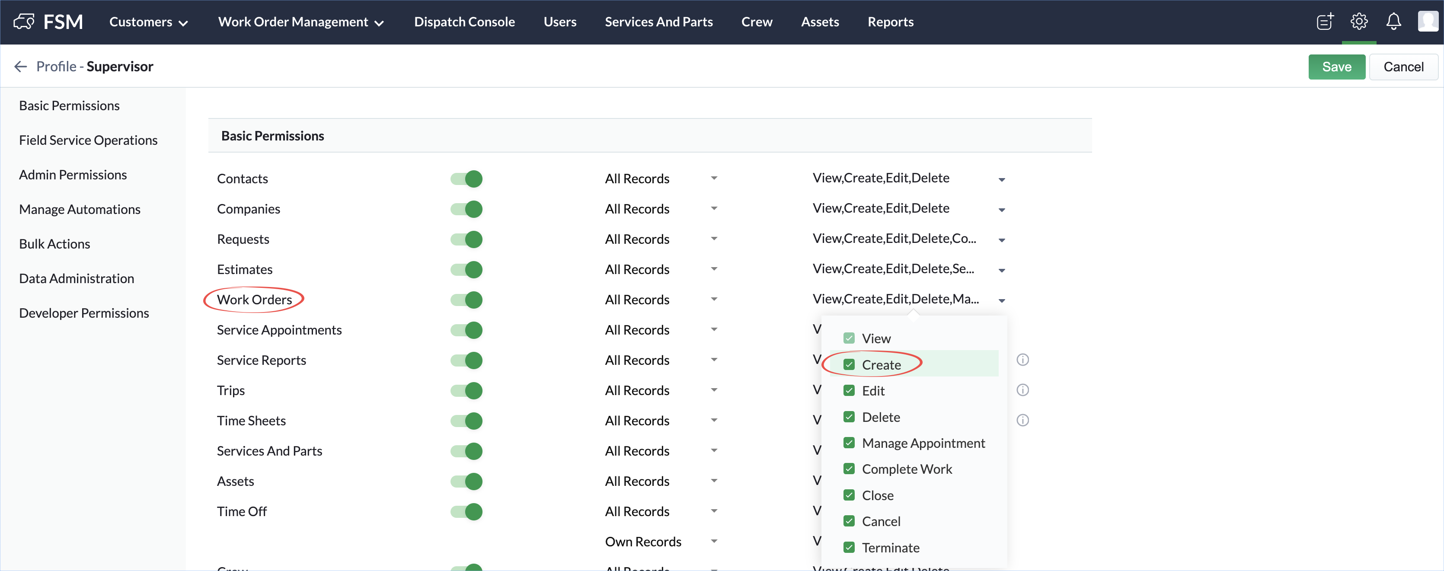Click the FSM logo icon
Image resolution: width=1444 pixels, height=571 pixels.
click(x=24, y=22)
